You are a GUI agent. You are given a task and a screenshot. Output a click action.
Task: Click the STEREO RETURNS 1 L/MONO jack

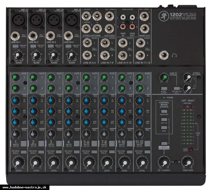click(x=86, y=16)
